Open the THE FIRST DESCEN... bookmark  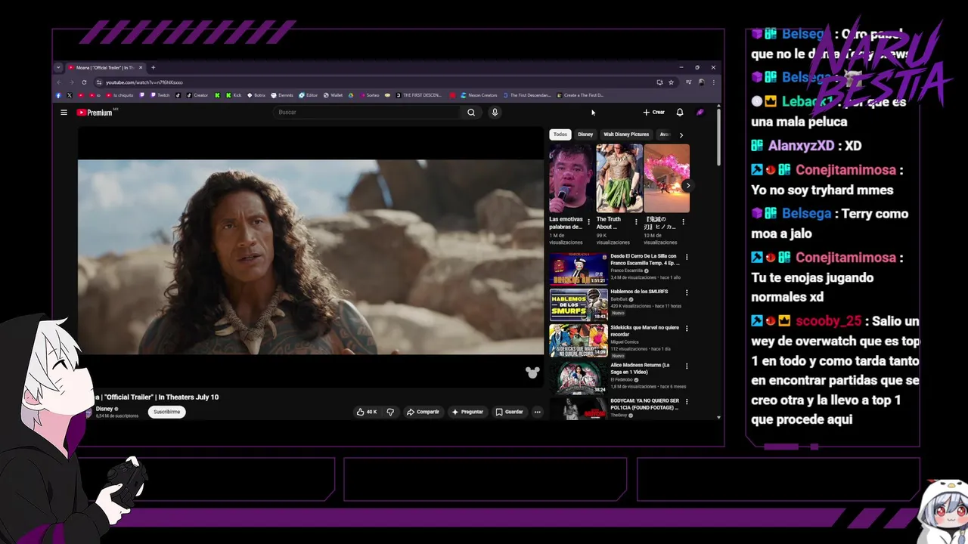pos(417,95)
